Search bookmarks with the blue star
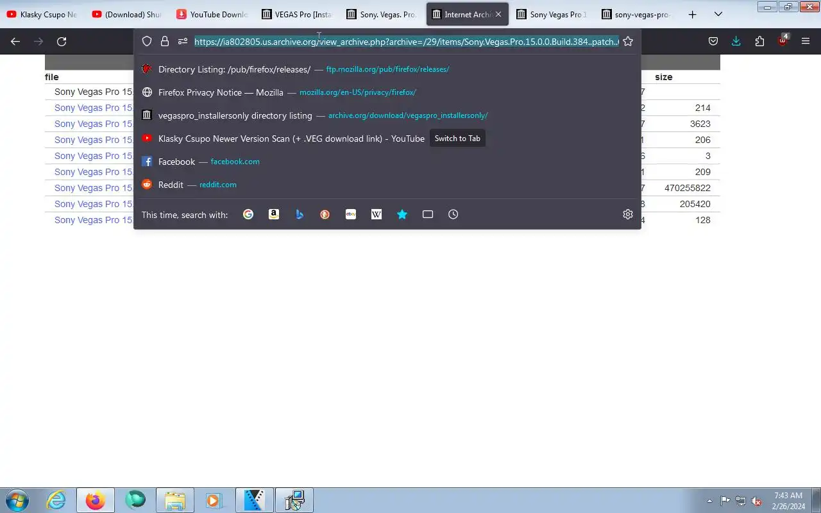 [x=402, y=214]
